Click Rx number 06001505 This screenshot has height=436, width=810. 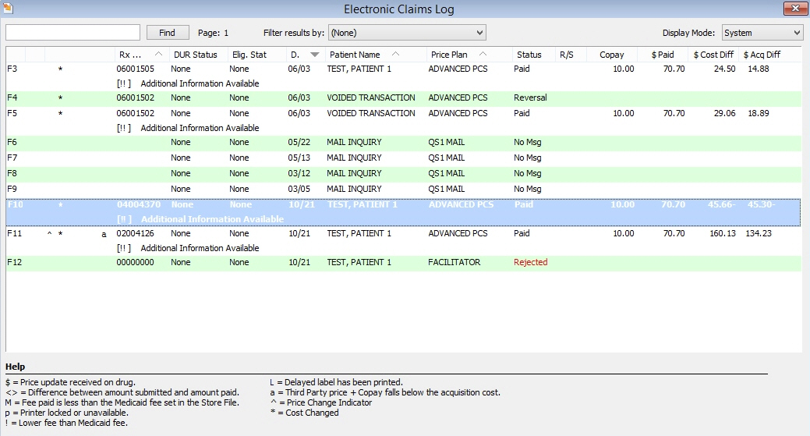coord(136,69)
